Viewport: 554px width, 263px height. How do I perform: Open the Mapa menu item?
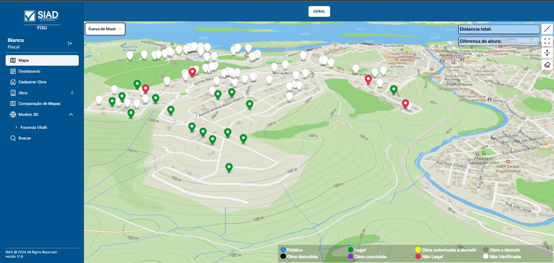point(42,60)
